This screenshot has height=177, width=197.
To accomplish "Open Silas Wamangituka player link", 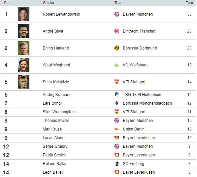I will pyautogui.click(x=59, y=112).
